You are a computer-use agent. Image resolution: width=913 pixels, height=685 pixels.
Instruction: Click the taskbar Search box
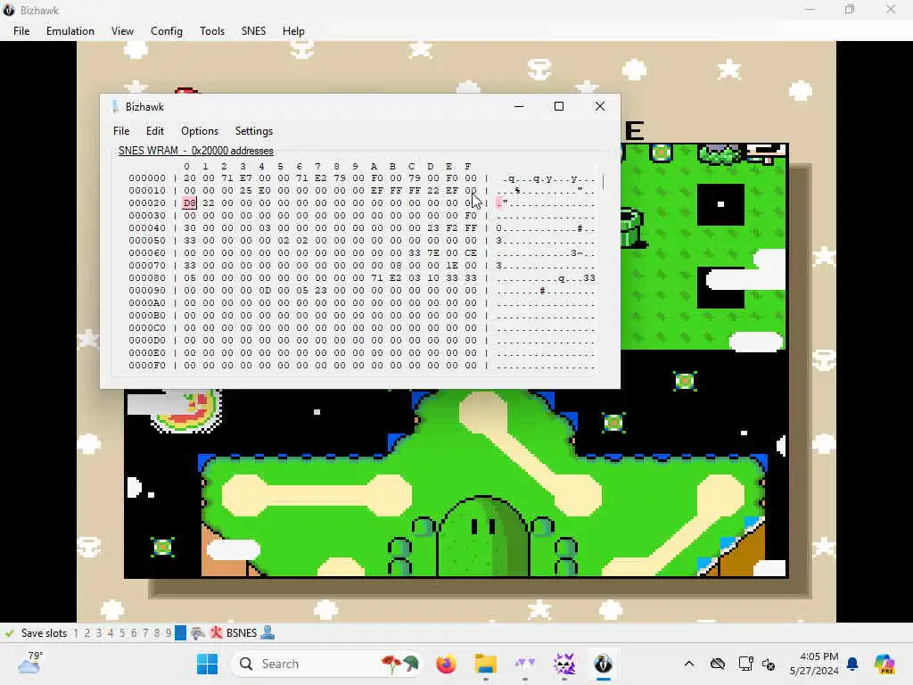(326, 664)
